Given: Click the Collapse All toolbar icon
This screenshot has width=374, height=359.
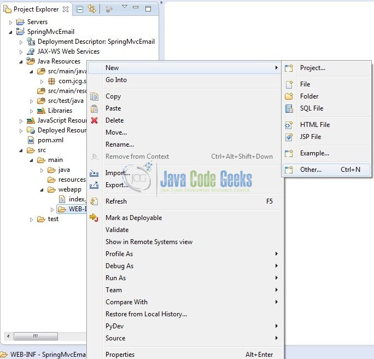Looking at the screenshot, I should click(x=79, y=9).
